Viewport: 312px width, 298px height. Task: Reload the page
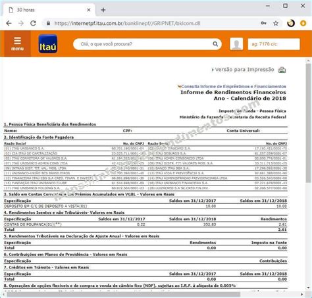(33, 23)
